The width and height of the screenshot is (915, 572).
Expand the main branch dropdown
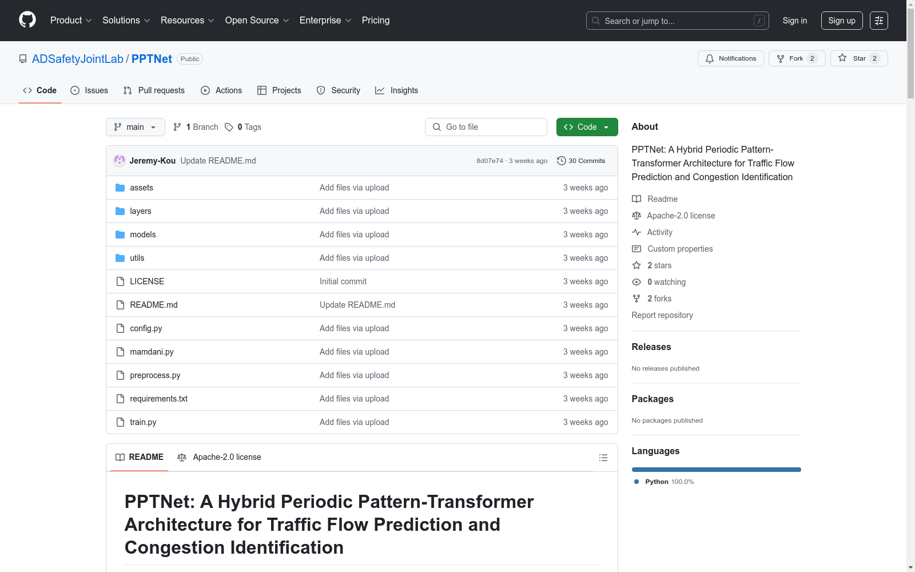click(135, 127)
